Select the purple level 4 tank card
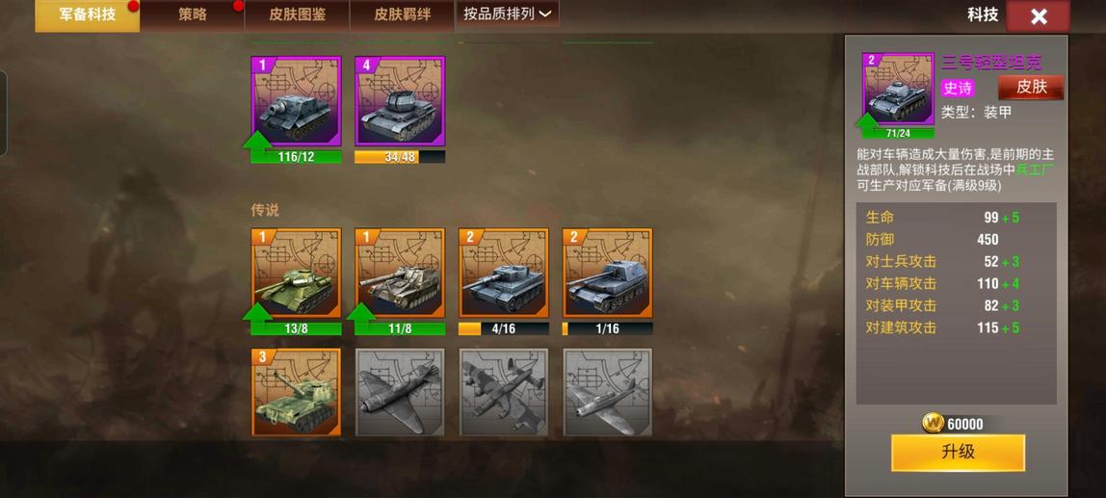The width and height of the screenshot is (1106, 498). pyautogui.click(x=400, y=101)
